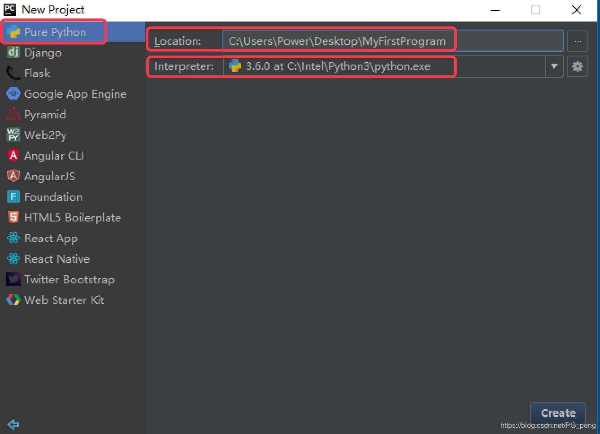Screen dimensions: 600x434
Task: Select the Django project type
Action: (73, 52)
